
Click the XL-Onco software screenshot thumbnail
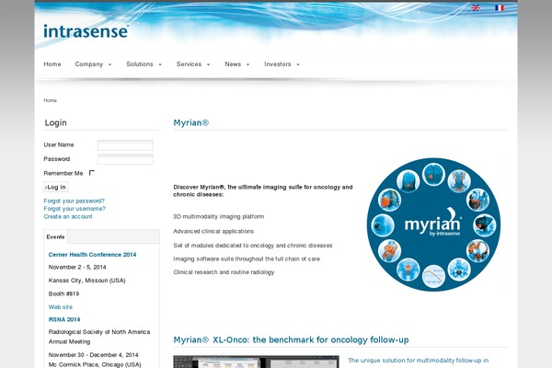pos(257,362)
